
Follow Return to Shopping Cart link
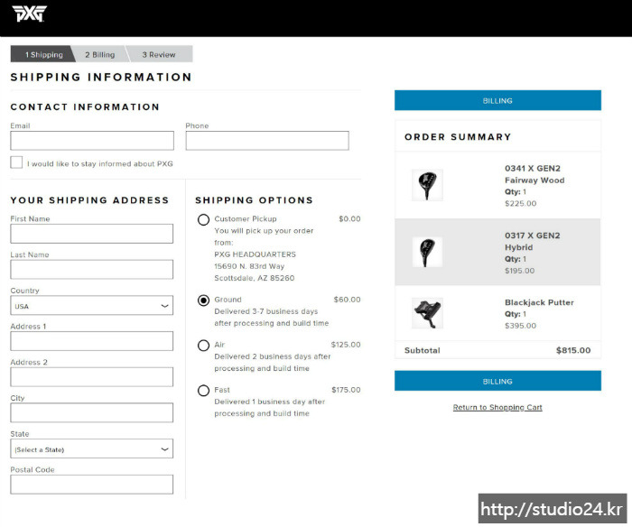click(x=497, y=407)
